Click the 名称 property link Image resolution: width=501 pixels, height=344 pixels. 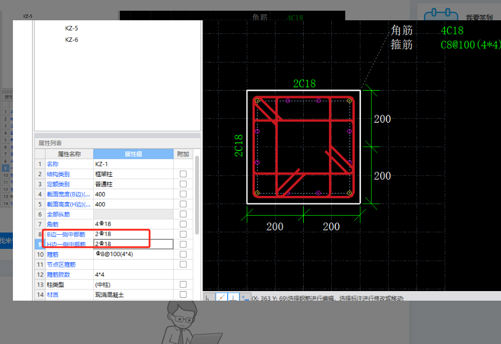53,164
